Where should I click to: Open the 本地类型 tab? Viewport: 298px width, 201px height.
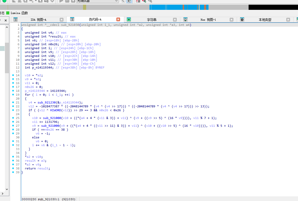pyautogui.click(x=265, y=20)
